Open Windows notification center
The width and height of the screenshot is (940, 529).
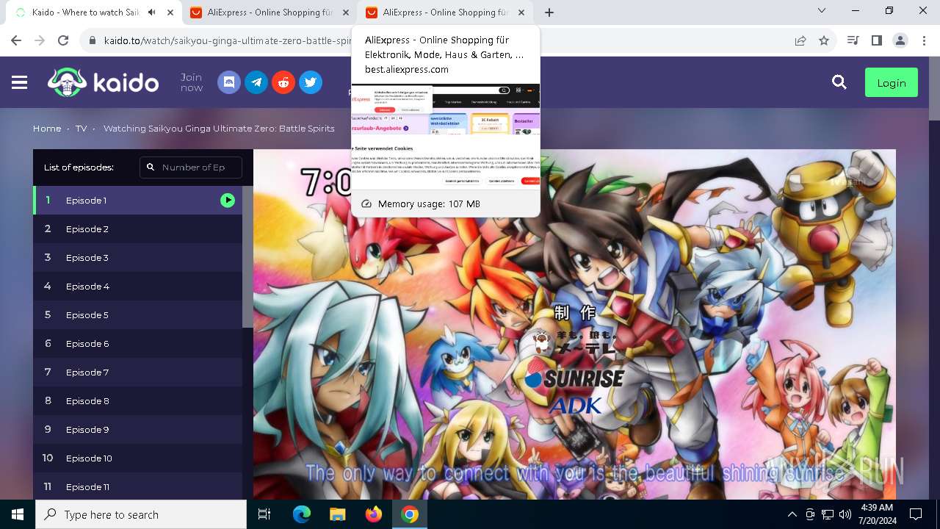(x=916, y=514)
